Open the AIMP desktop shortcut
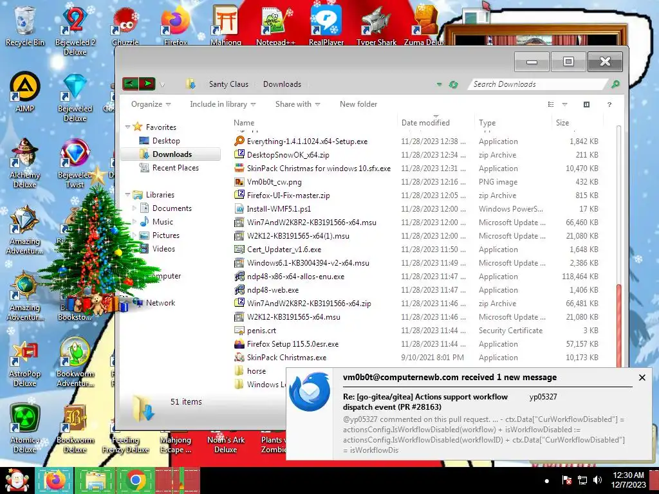This screenshot has height=494, width=659. [x=25, y=91]
